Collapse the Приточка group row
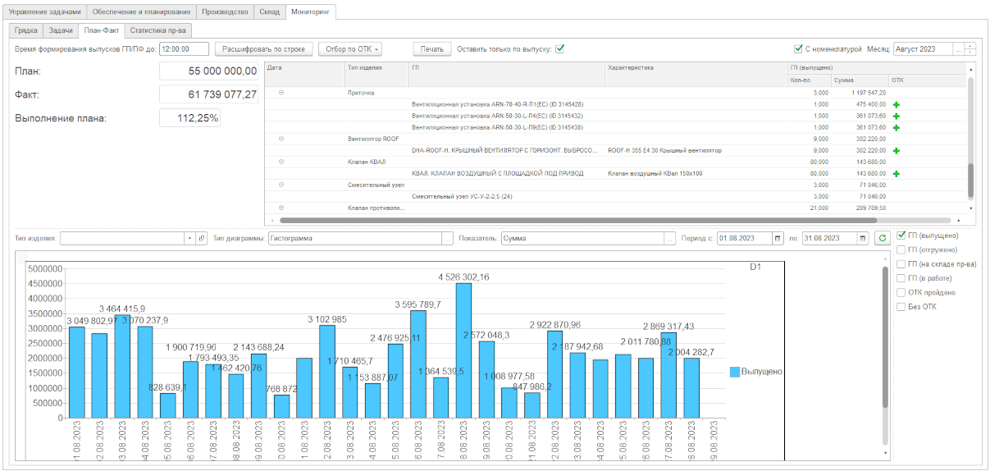This screenshot has width=990, height=471. pos(281,93)
